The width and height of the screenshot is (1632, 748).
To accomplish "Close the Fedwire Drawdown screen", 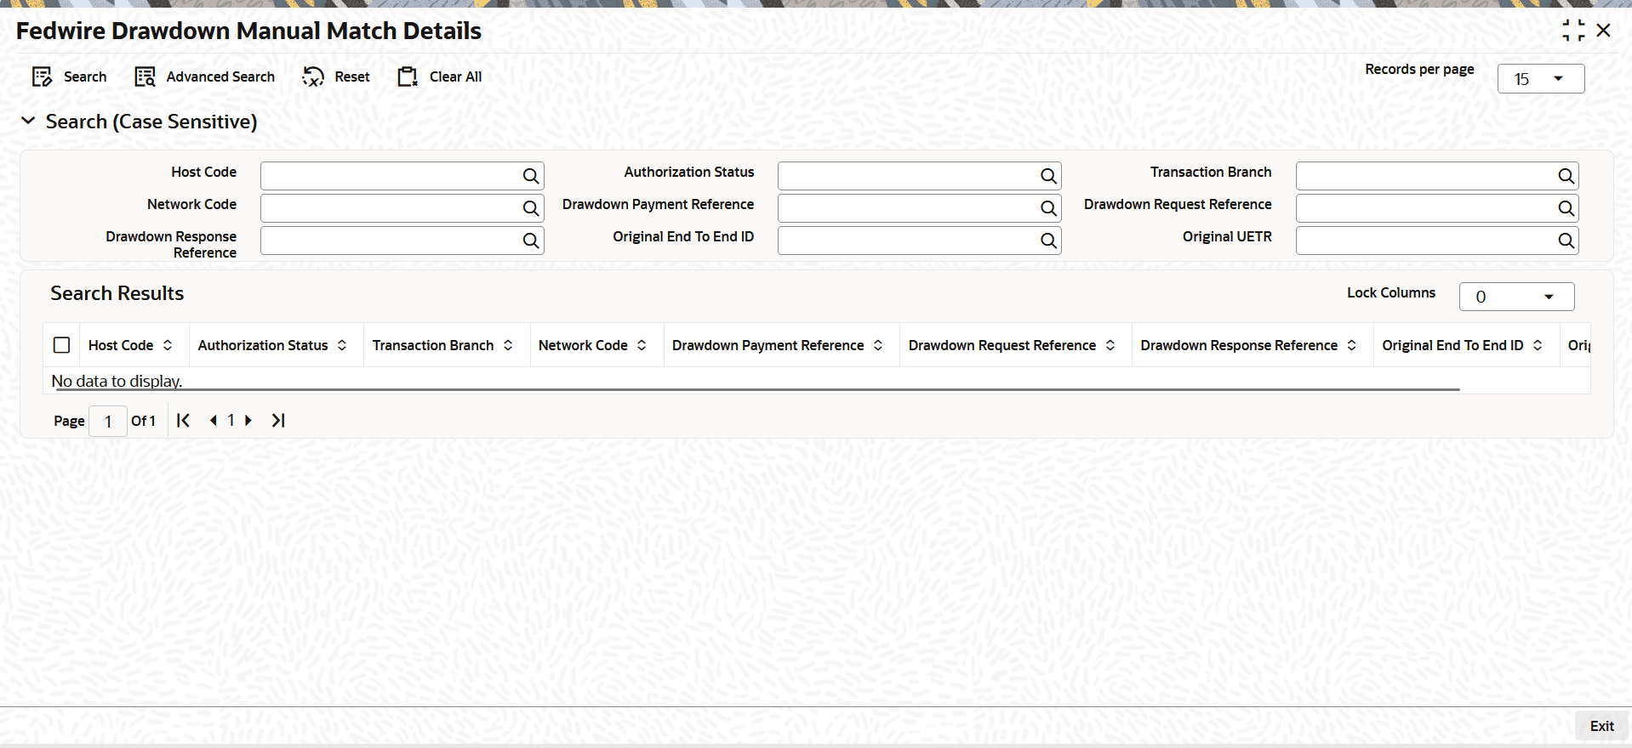I will pos(1604,31).
